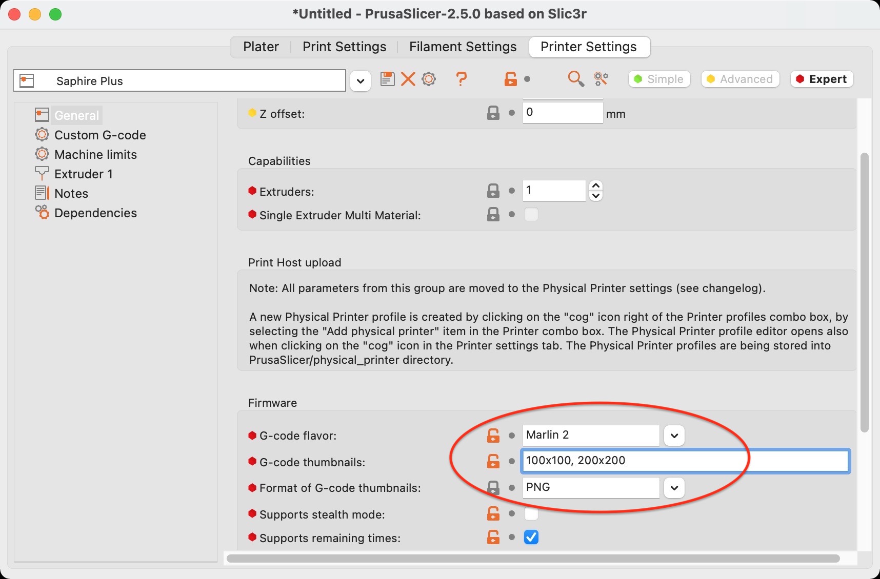Select General in the sidebar

76,115
